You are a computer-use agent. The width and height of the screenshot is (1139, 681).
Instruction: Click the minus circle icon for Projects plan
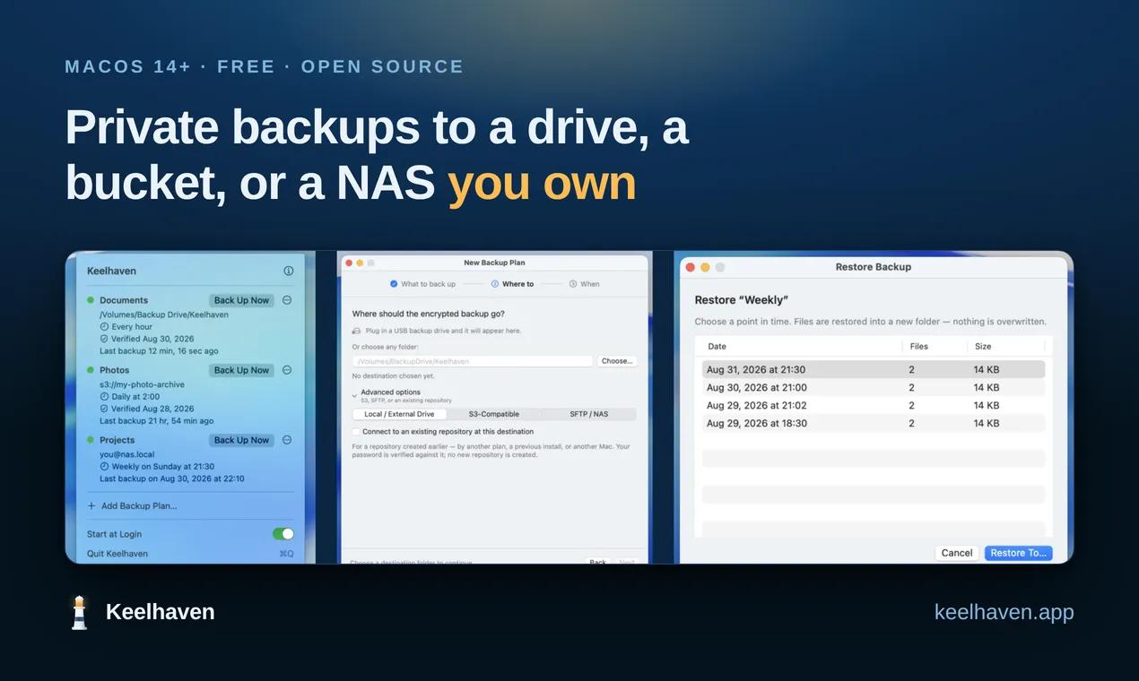[x=287, y=440]
